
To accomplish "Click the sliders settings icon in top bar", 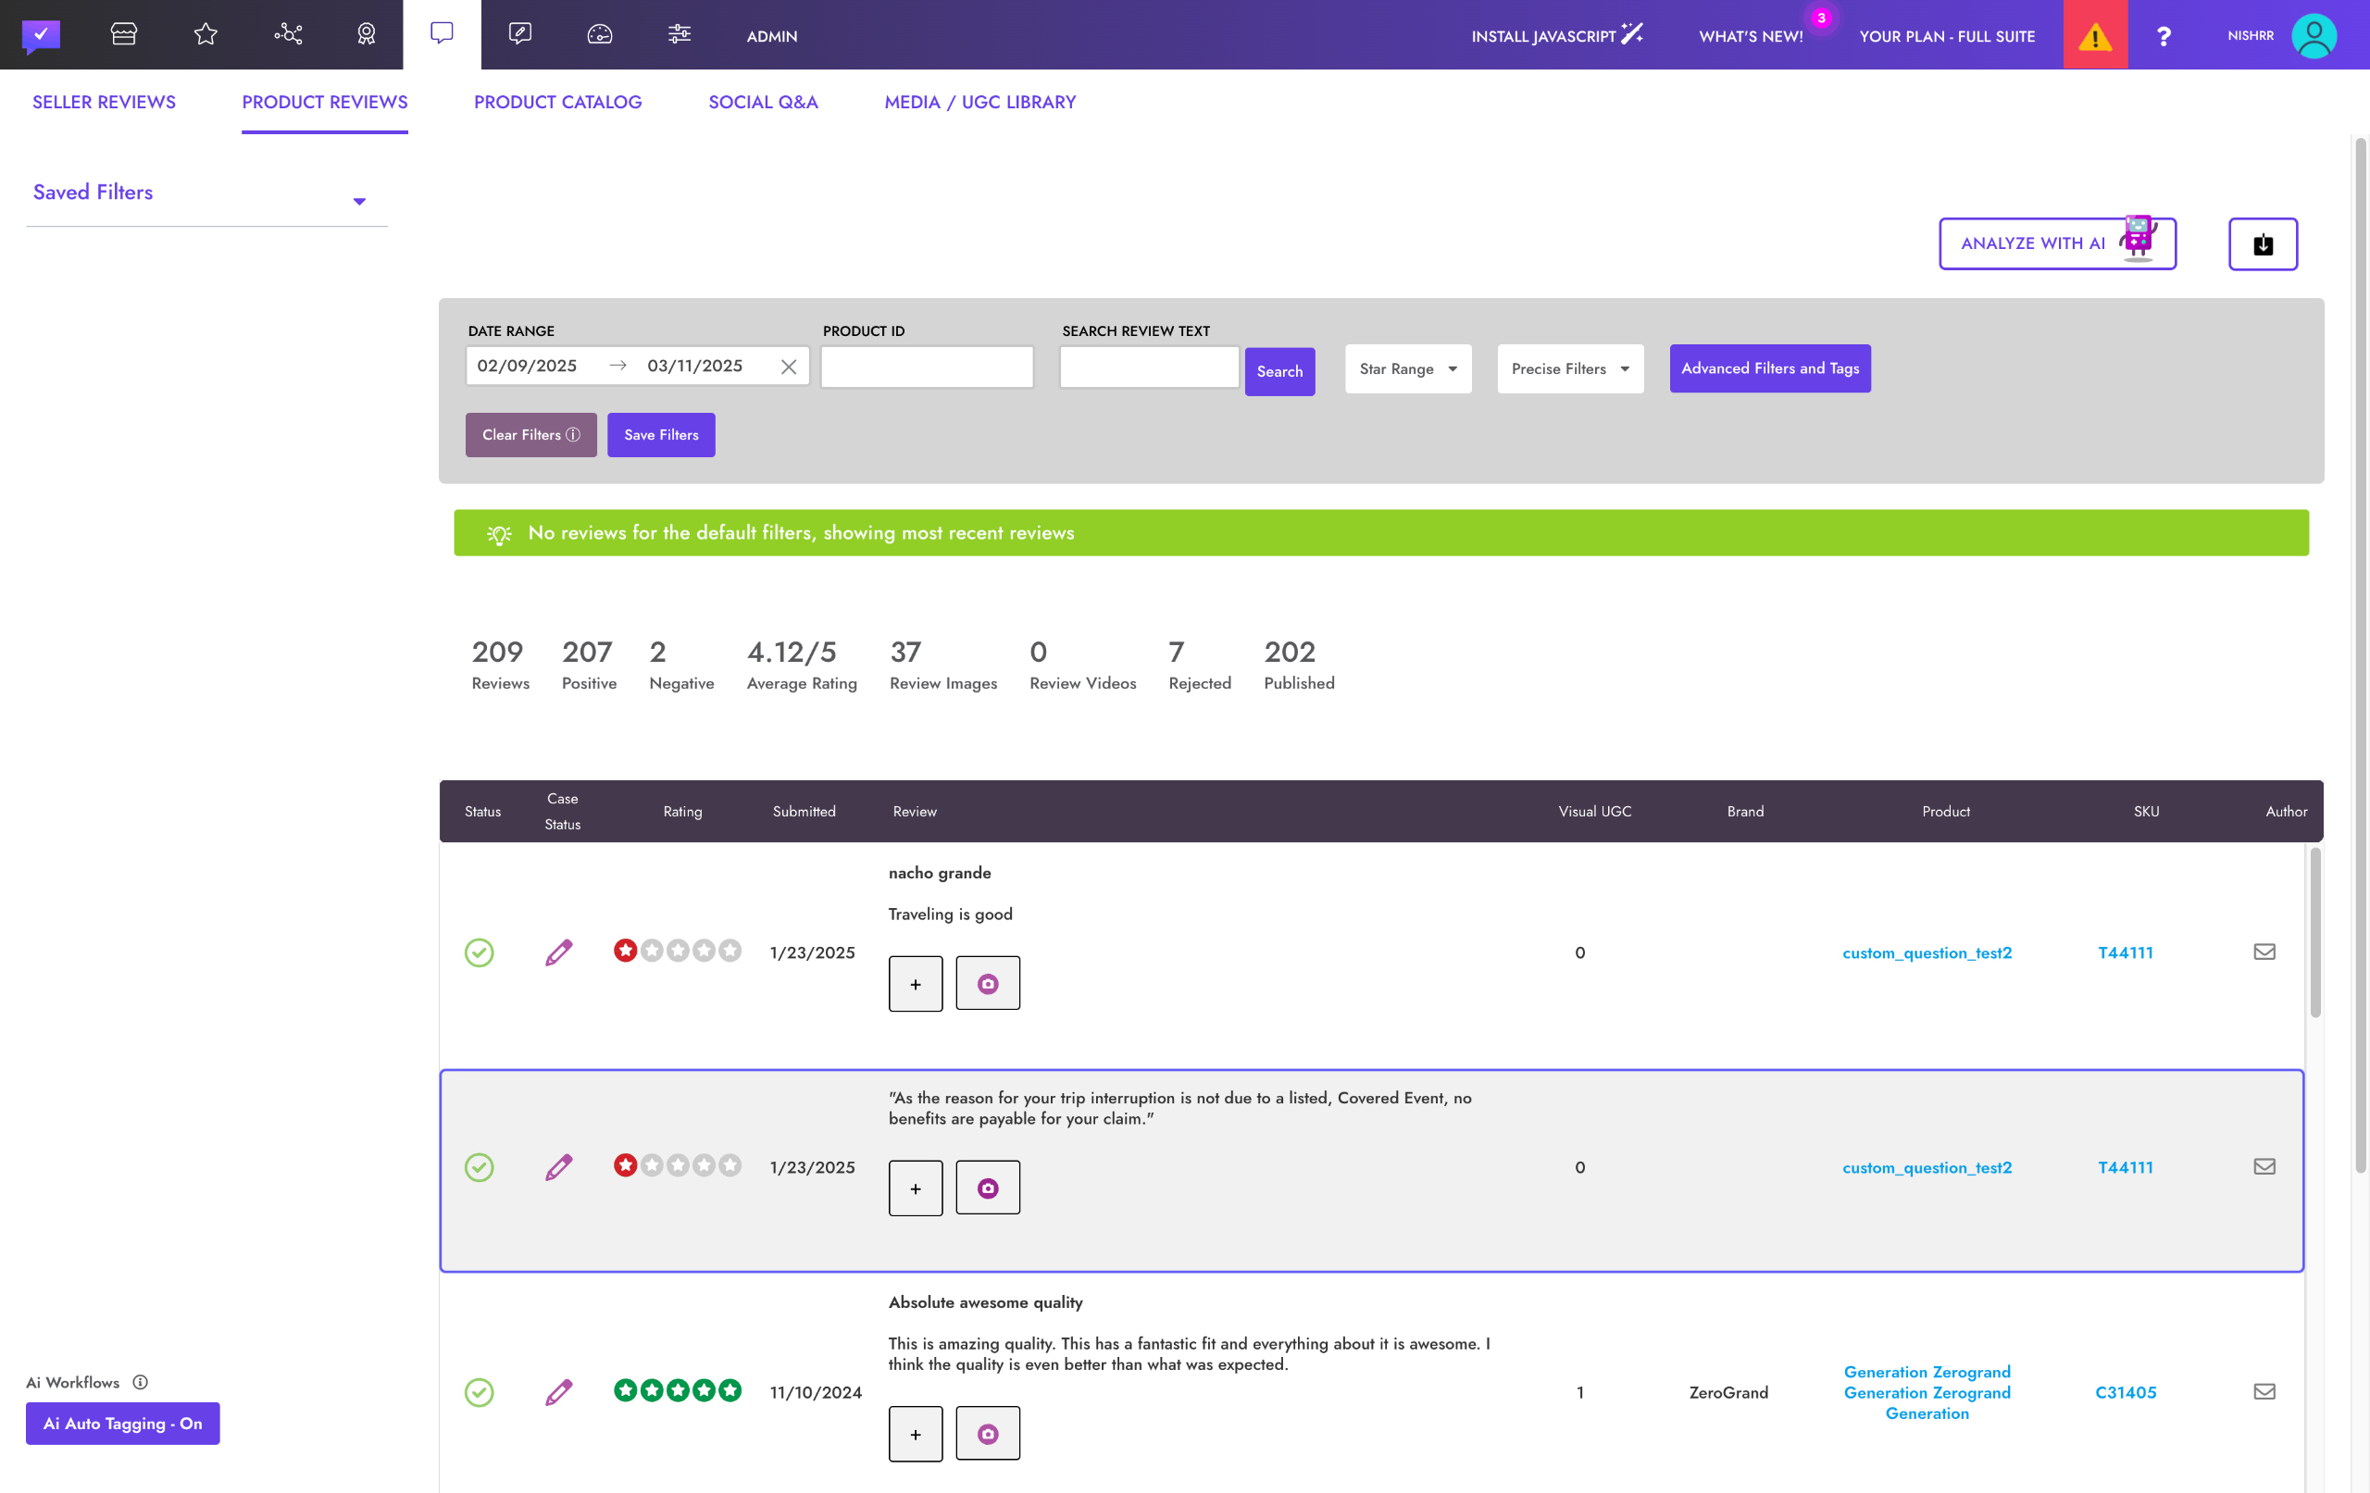I will [680, 34].
